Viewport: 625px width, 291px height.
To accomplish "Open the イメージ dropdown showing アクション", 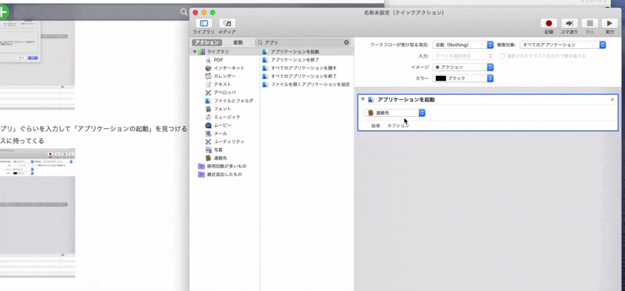I will 462,67.
